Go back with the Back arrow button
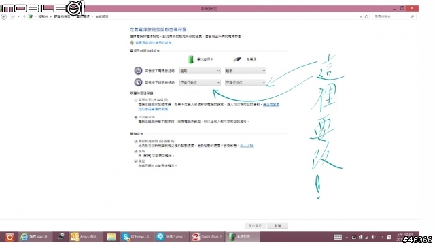This screenshot has width=435, height=245. (x=4, y=16)
